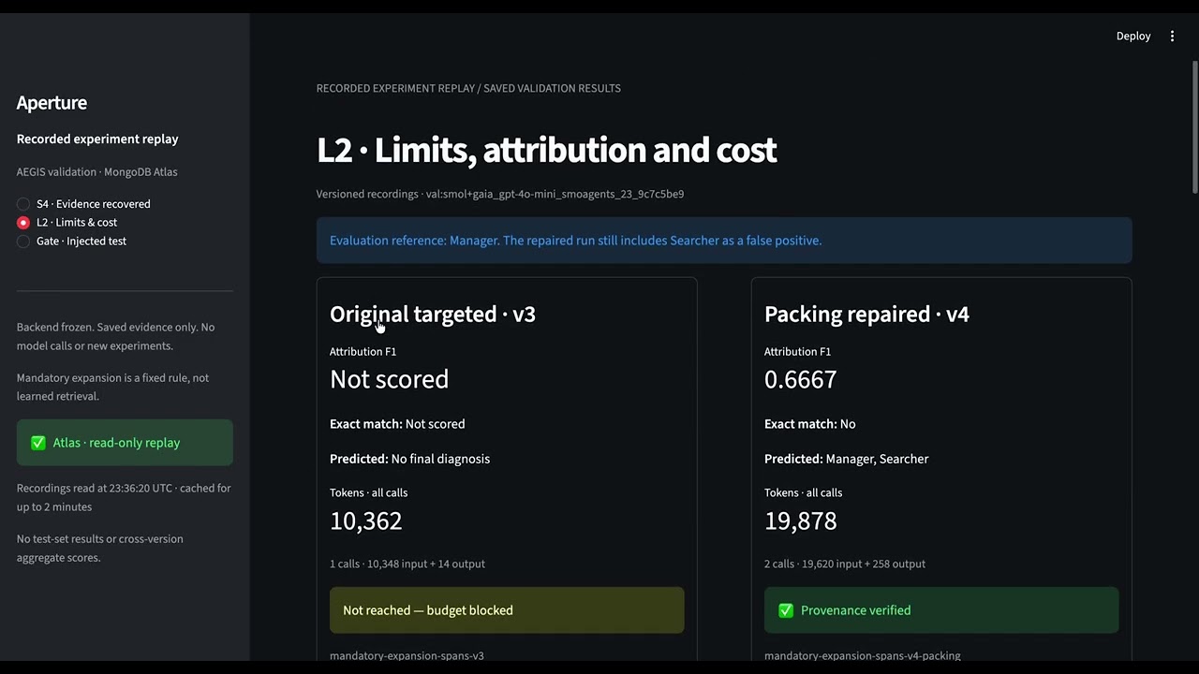Click the Evaluation reference: Manager info banner
The image size is (1199, 674).
coord(724,241)
